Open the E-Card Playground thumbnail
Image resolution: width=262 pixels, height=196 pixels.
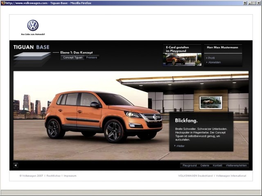coord(182,60)
